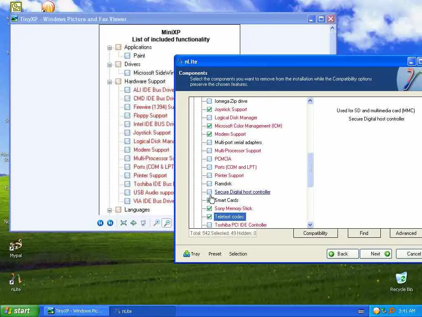Viewport: 422px width, 317px height.
Task: Collapse the Hardware Support tree node
Action: point(110,82)
